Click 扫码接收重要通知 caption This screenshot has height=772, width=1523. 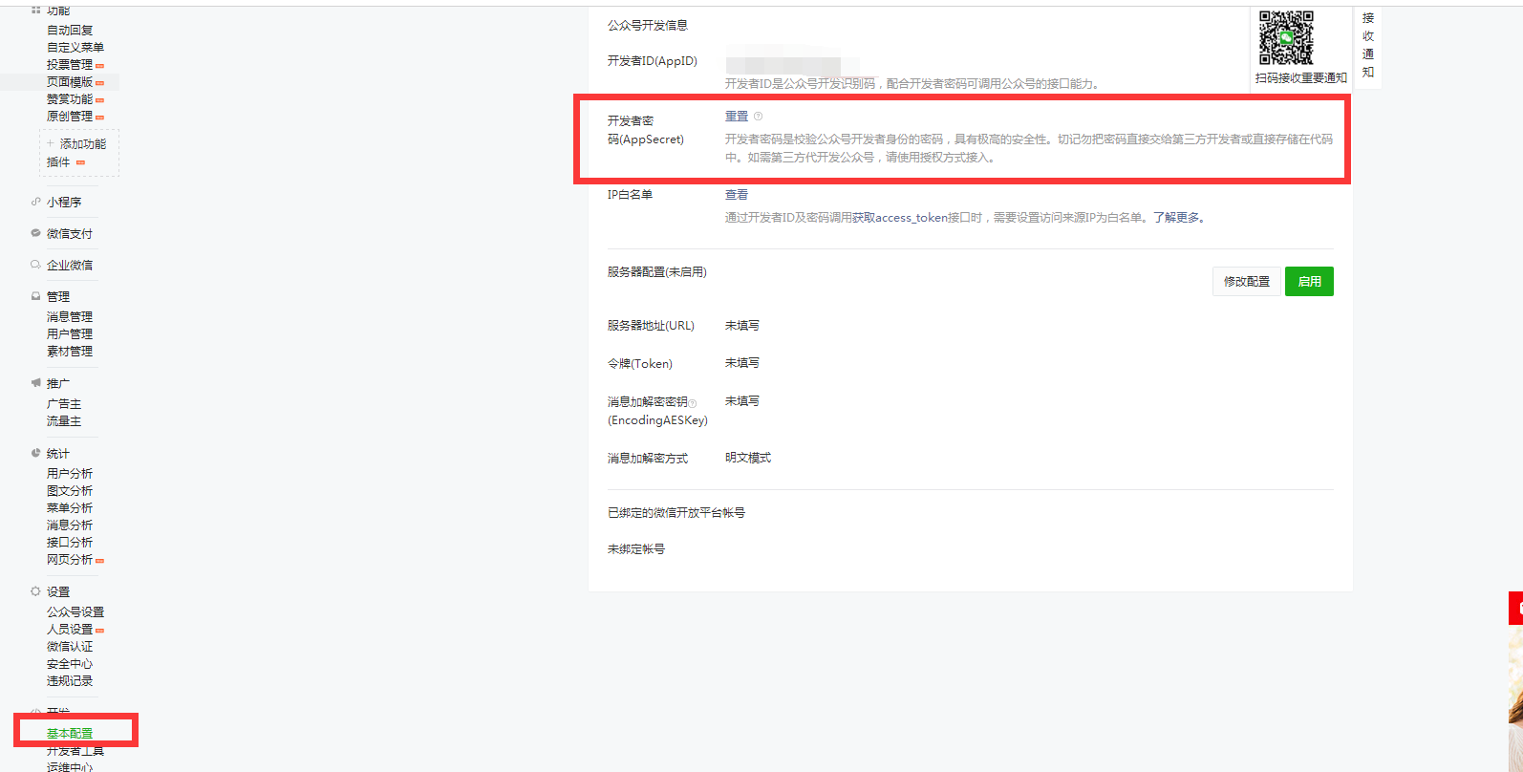(1300, 78)
